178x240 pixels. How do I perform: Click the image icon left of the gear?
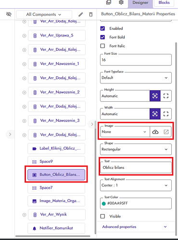click(109, 2)
